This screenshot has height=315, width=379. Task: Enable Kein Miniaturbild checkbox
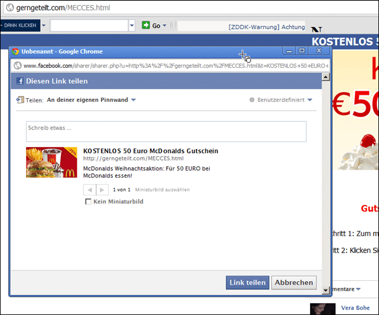[x=88, y=201]
